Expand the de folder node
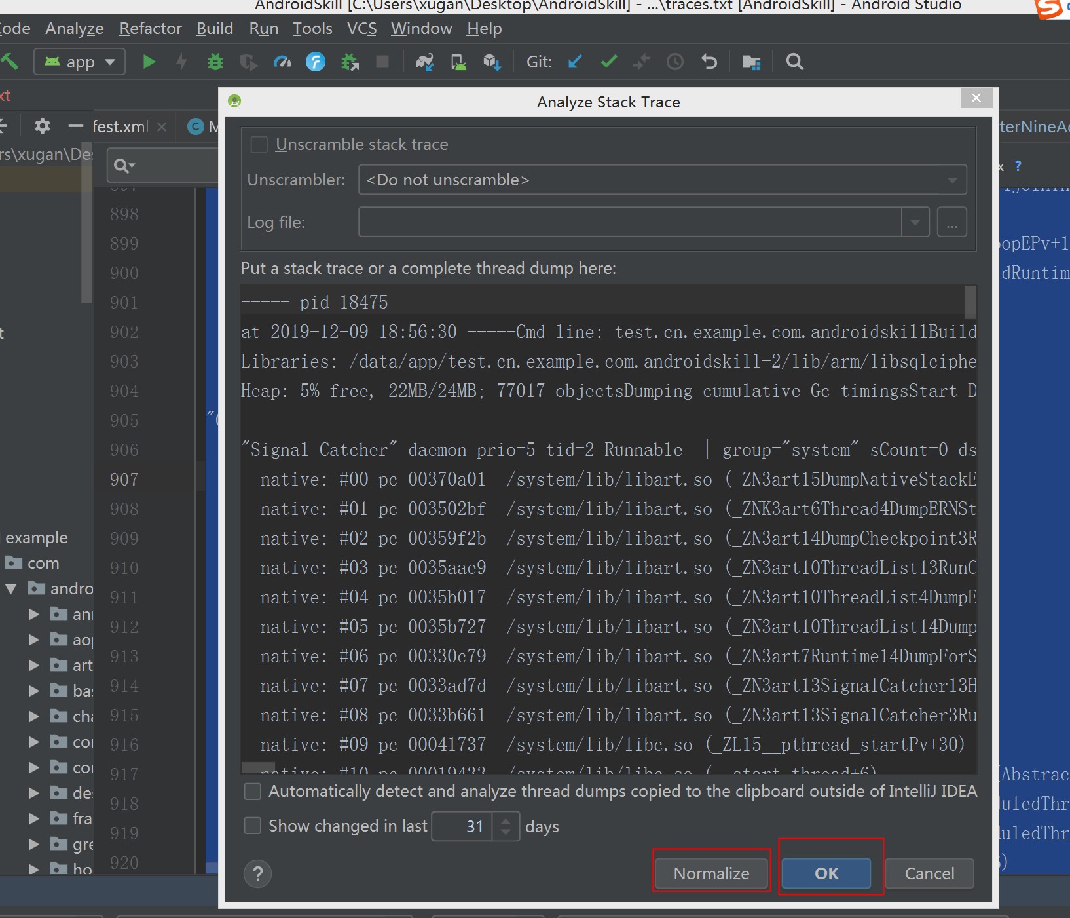 [34, 793]
